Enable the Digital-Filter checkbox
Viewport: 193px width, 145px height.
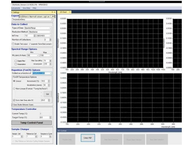[x=15, y=60]
